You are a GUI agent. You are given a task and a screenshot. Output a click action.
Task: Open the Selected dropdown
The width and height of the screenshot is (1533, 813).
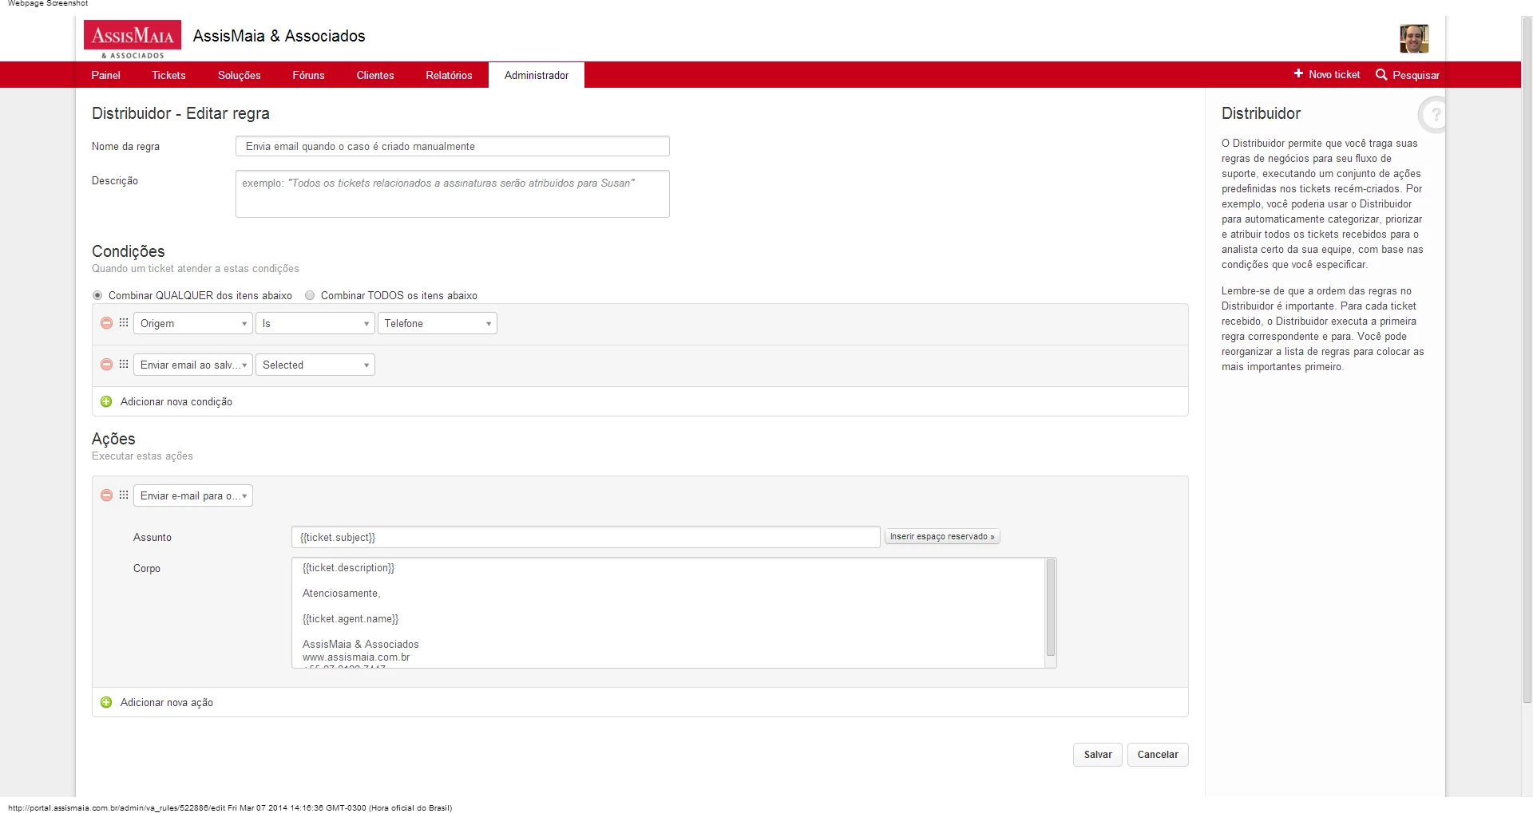(315, 365)
